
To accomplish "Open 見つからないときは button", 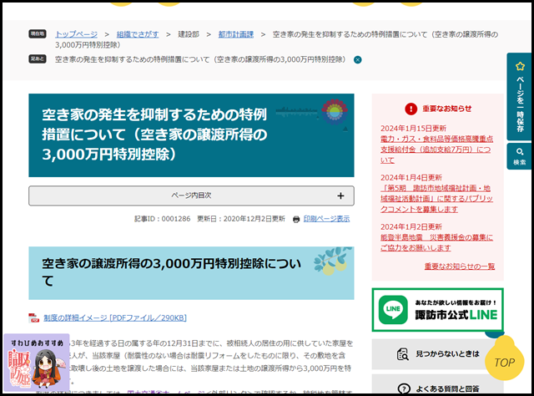I will click(437, 354).
